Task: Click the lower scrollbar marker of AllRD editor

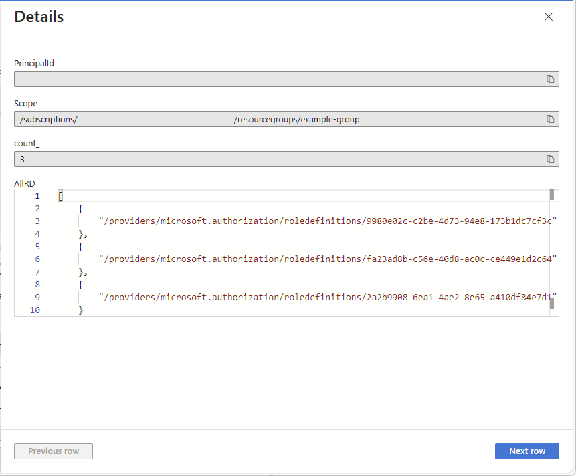Action: tap(552, 304)
